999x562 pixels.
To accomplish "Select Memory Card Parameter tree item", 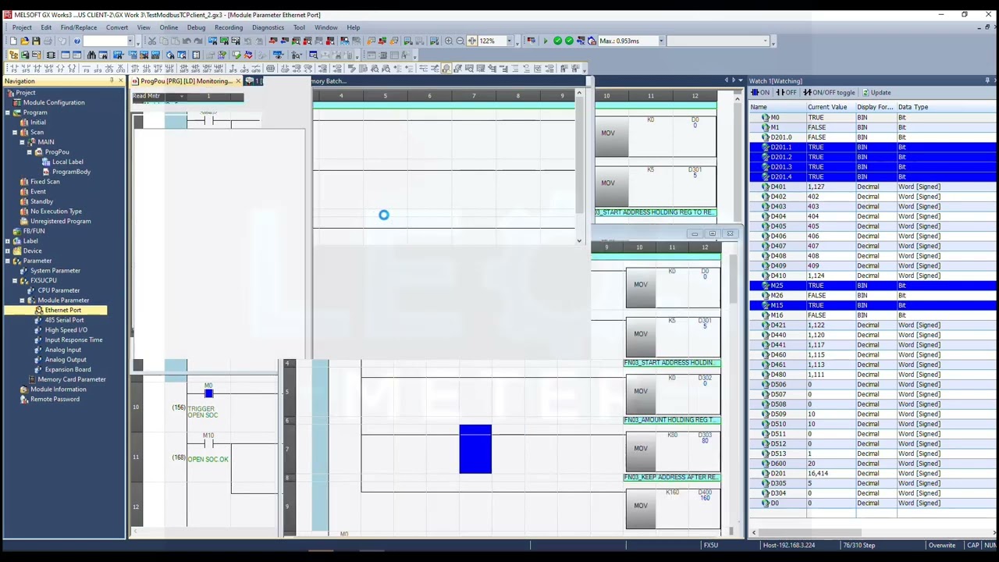I will [71, 379].
